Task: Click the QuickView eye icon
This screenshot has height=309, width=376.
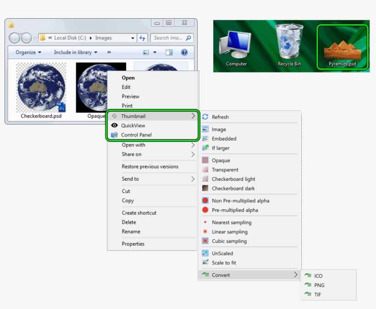Action: pos(115,125)
